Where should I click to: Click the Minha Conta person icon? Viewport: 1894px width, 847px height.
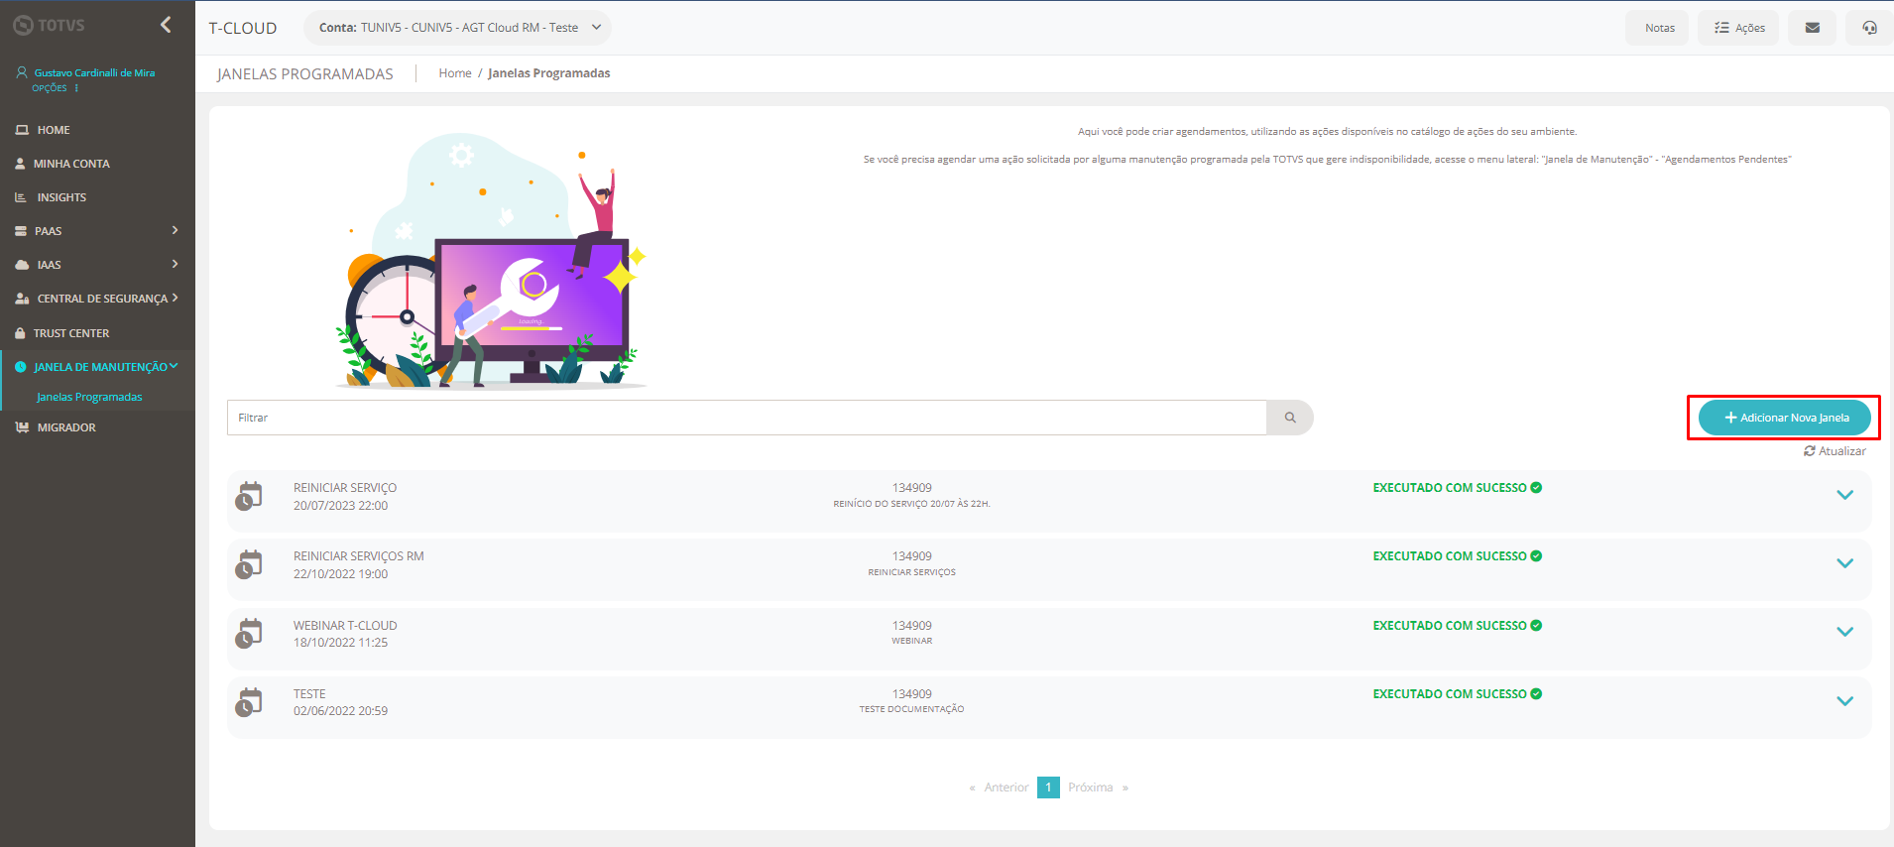tap(20, 164)
